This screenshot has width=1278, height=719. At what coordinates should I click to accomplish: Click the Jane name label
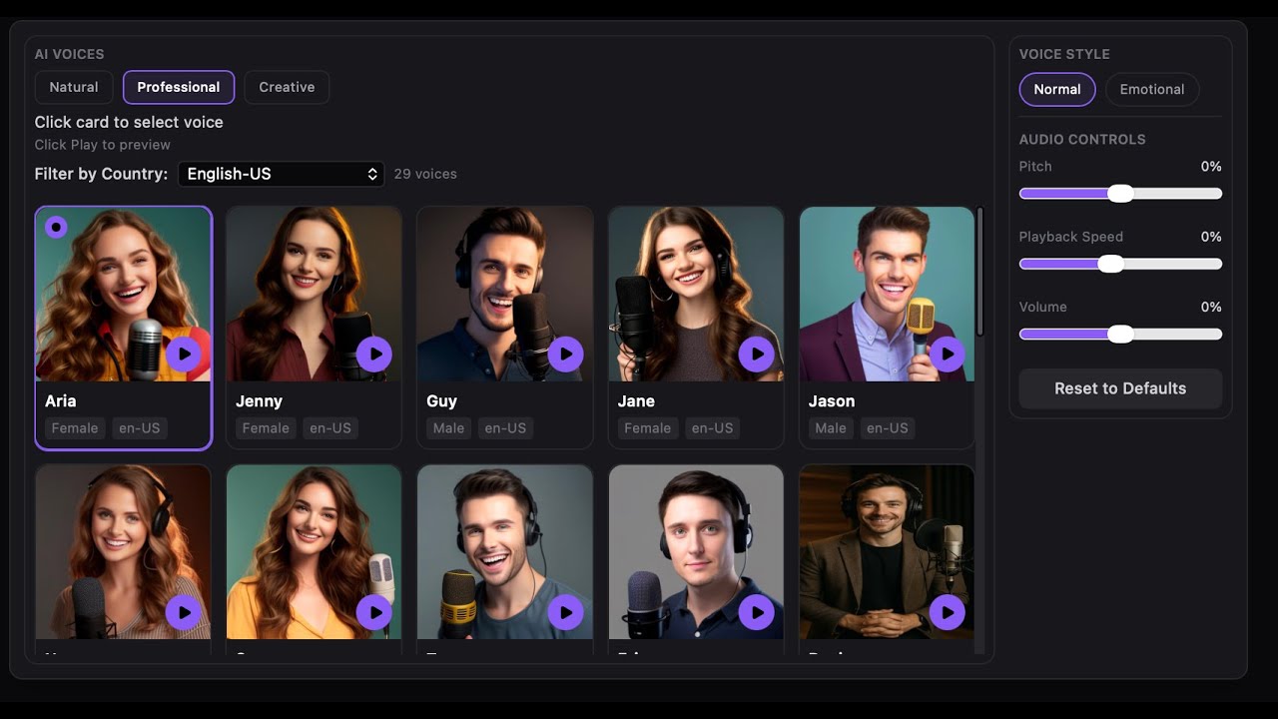(636, 401)
